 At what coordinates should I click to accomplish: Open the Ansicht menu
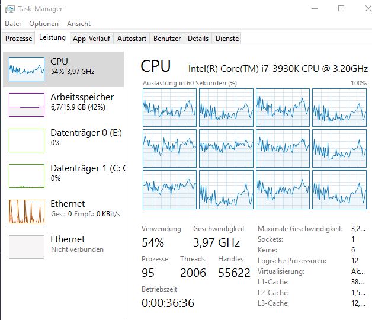79,24
